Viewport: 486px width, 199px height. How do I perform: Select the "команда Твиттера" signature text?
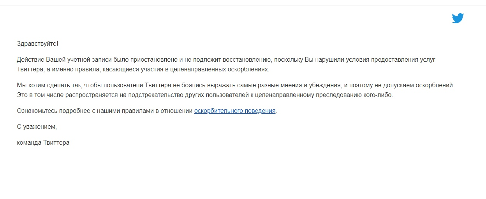point(43,143)
